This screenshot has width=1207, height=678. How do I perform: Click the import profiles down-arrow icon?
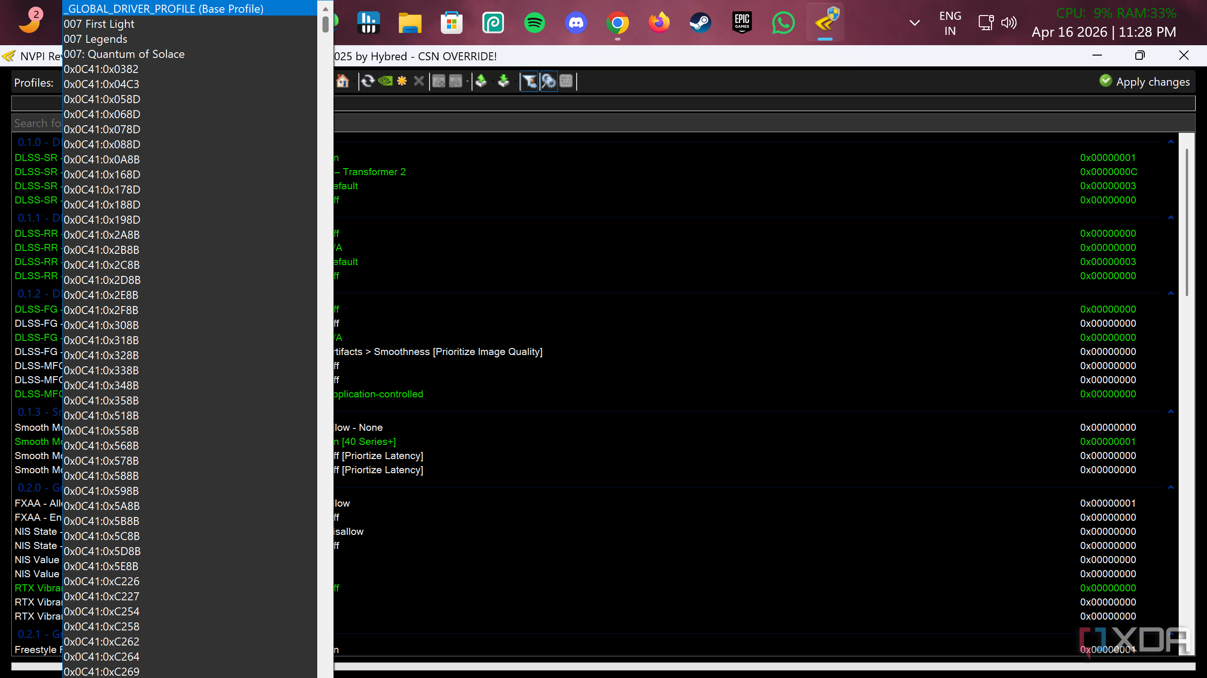point(504,81)
